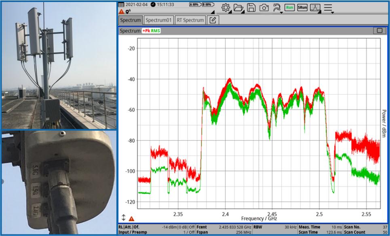390x236 pixels.
Task: Click the open folder icon
Action: 238,8
